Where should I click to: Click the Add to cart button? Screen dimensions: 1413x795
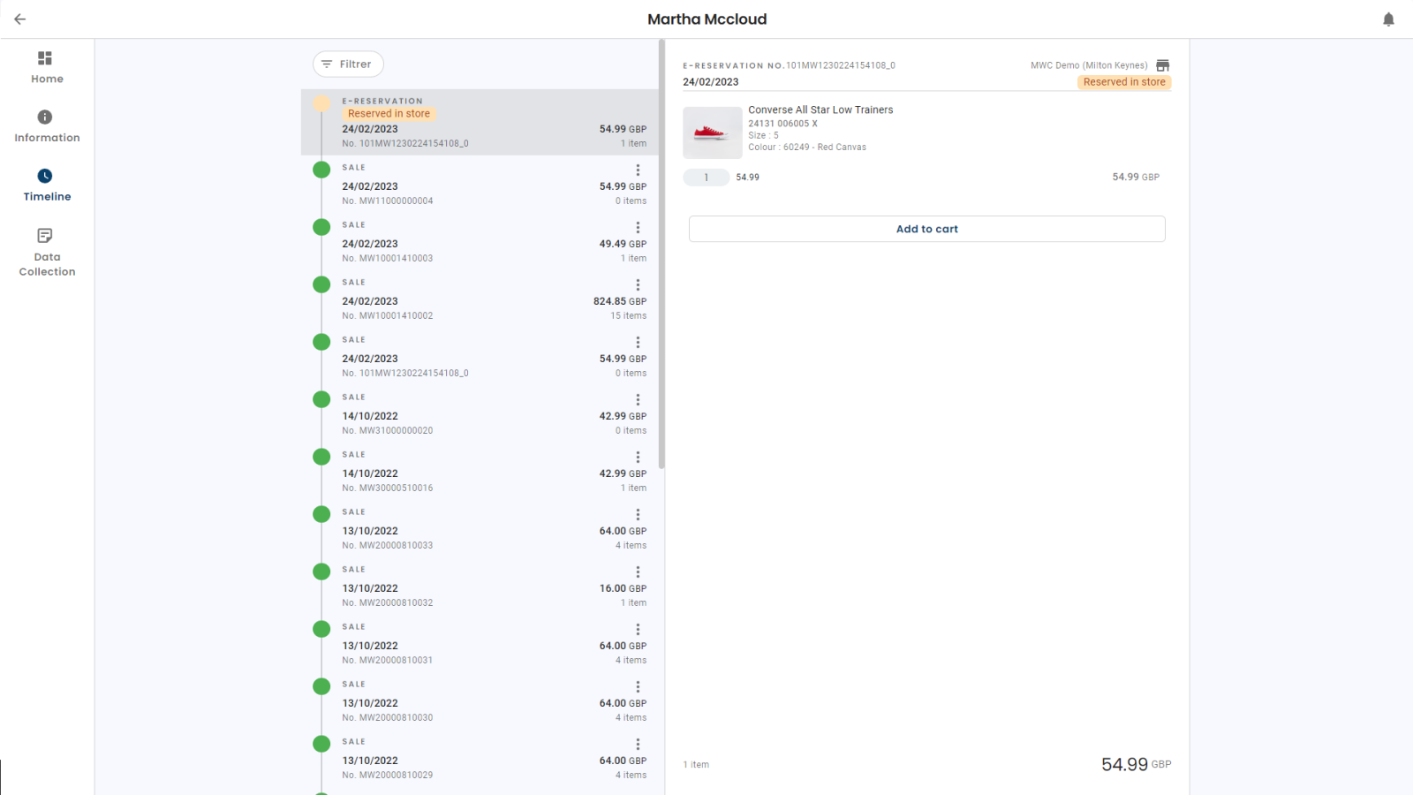point(926,229)
